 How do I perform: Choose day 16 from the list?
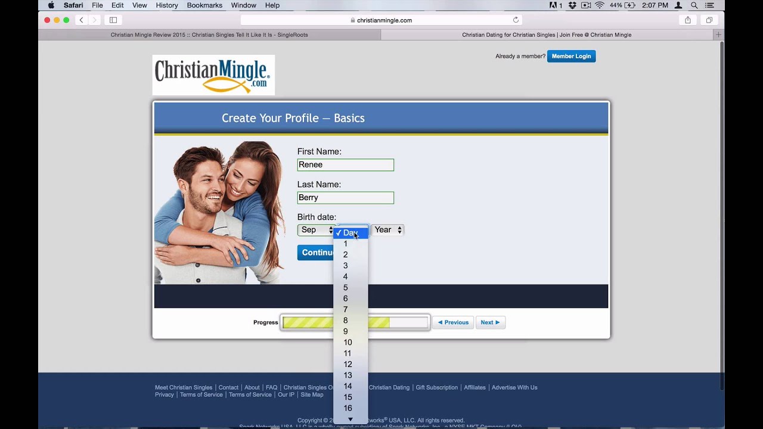pyautogui.click(x=351, y=408)
